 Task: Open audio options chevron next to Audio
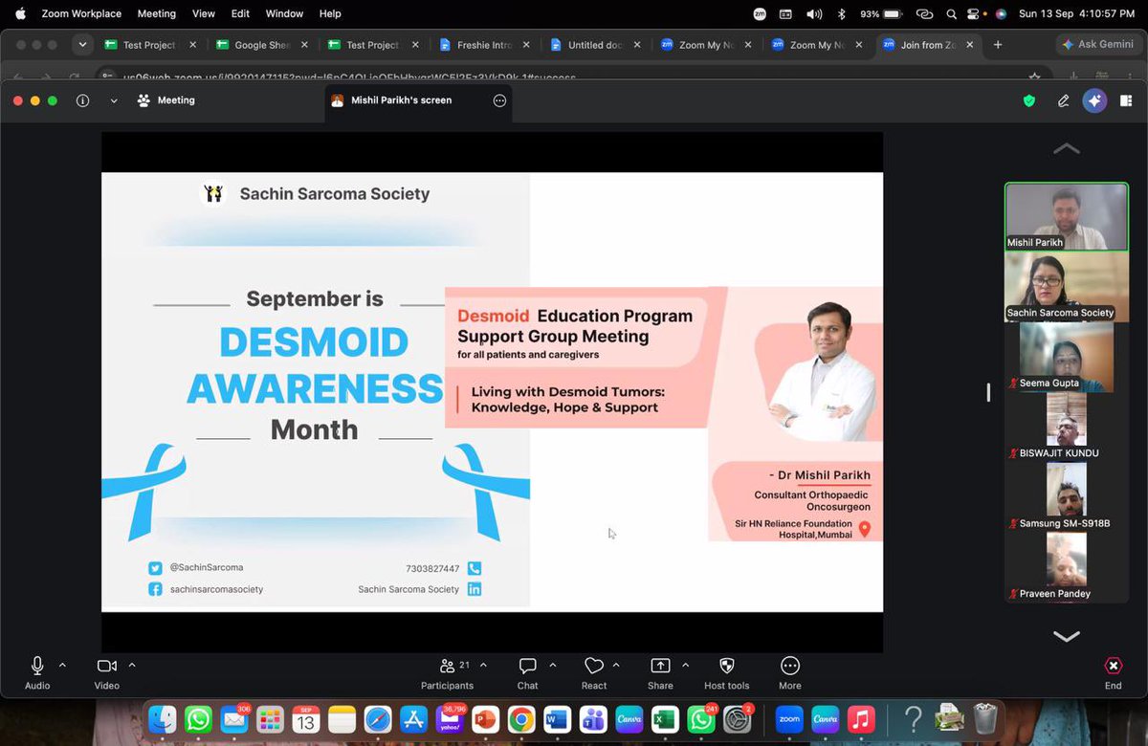62,665
